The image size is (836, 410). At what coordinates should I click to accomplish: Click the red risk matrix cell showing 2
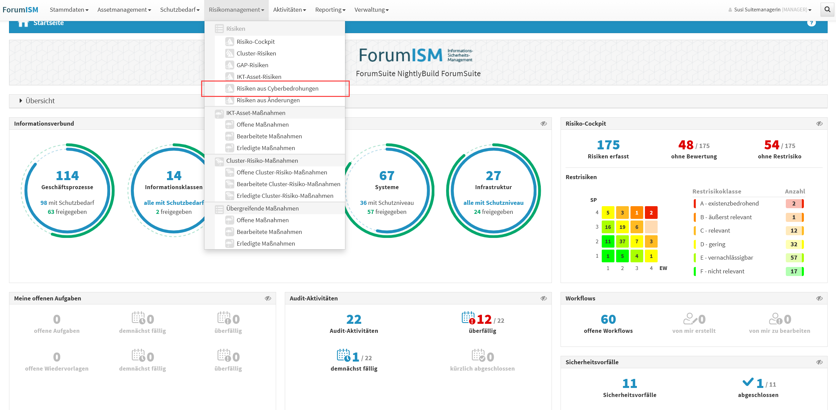[x=651, y=213]
